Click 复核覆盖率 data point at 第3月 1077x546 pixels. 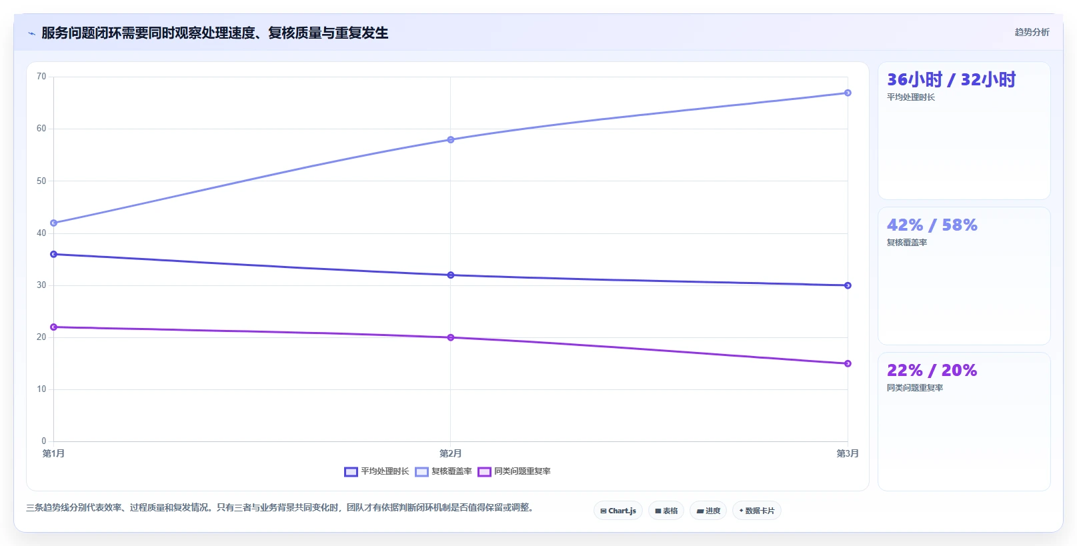pos(848,93)
